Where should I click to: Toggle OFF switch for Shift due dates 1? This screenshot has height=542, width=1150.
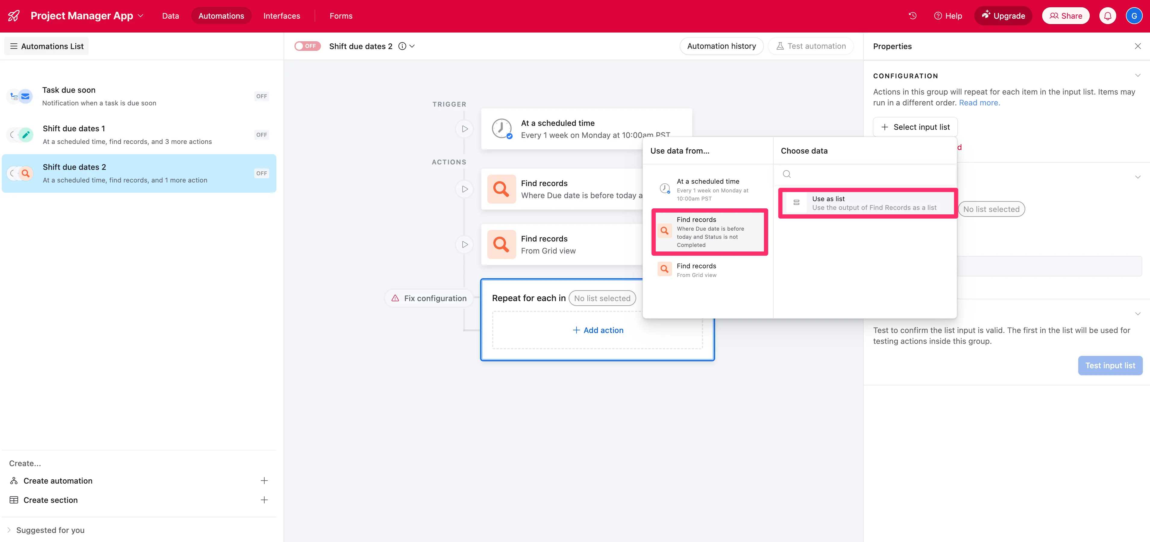coord(262,135)
